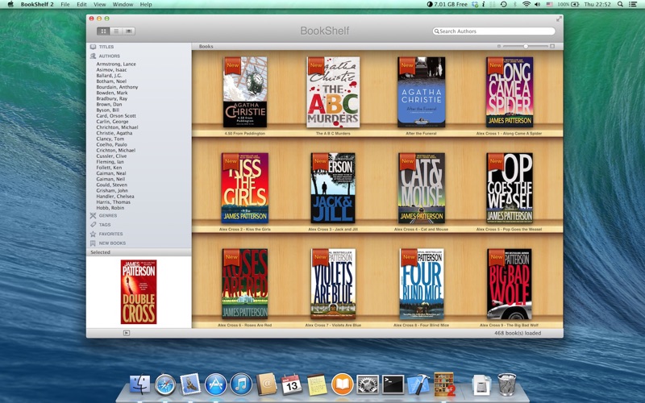Screen dimensions: 645x403
Task: Open iBooks from the Dock
Action: tap(342, 384)
